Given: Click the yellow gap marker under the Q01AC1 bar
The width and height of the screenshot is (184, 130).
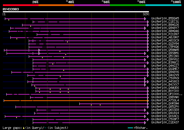Looking at the screenshot, I should pyautogui.click(x=17, y=117).
